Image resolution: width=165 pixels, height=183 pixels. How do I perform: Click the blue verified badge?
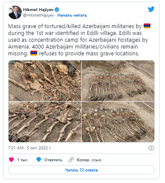pos(57,10)
